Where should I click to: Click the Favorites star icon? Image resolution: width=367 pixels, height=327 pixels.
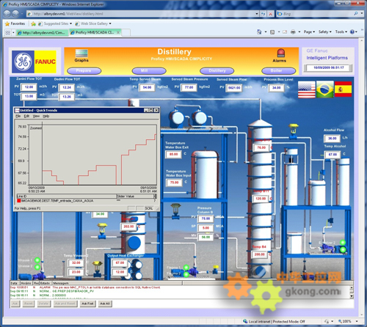click(7, 23)
